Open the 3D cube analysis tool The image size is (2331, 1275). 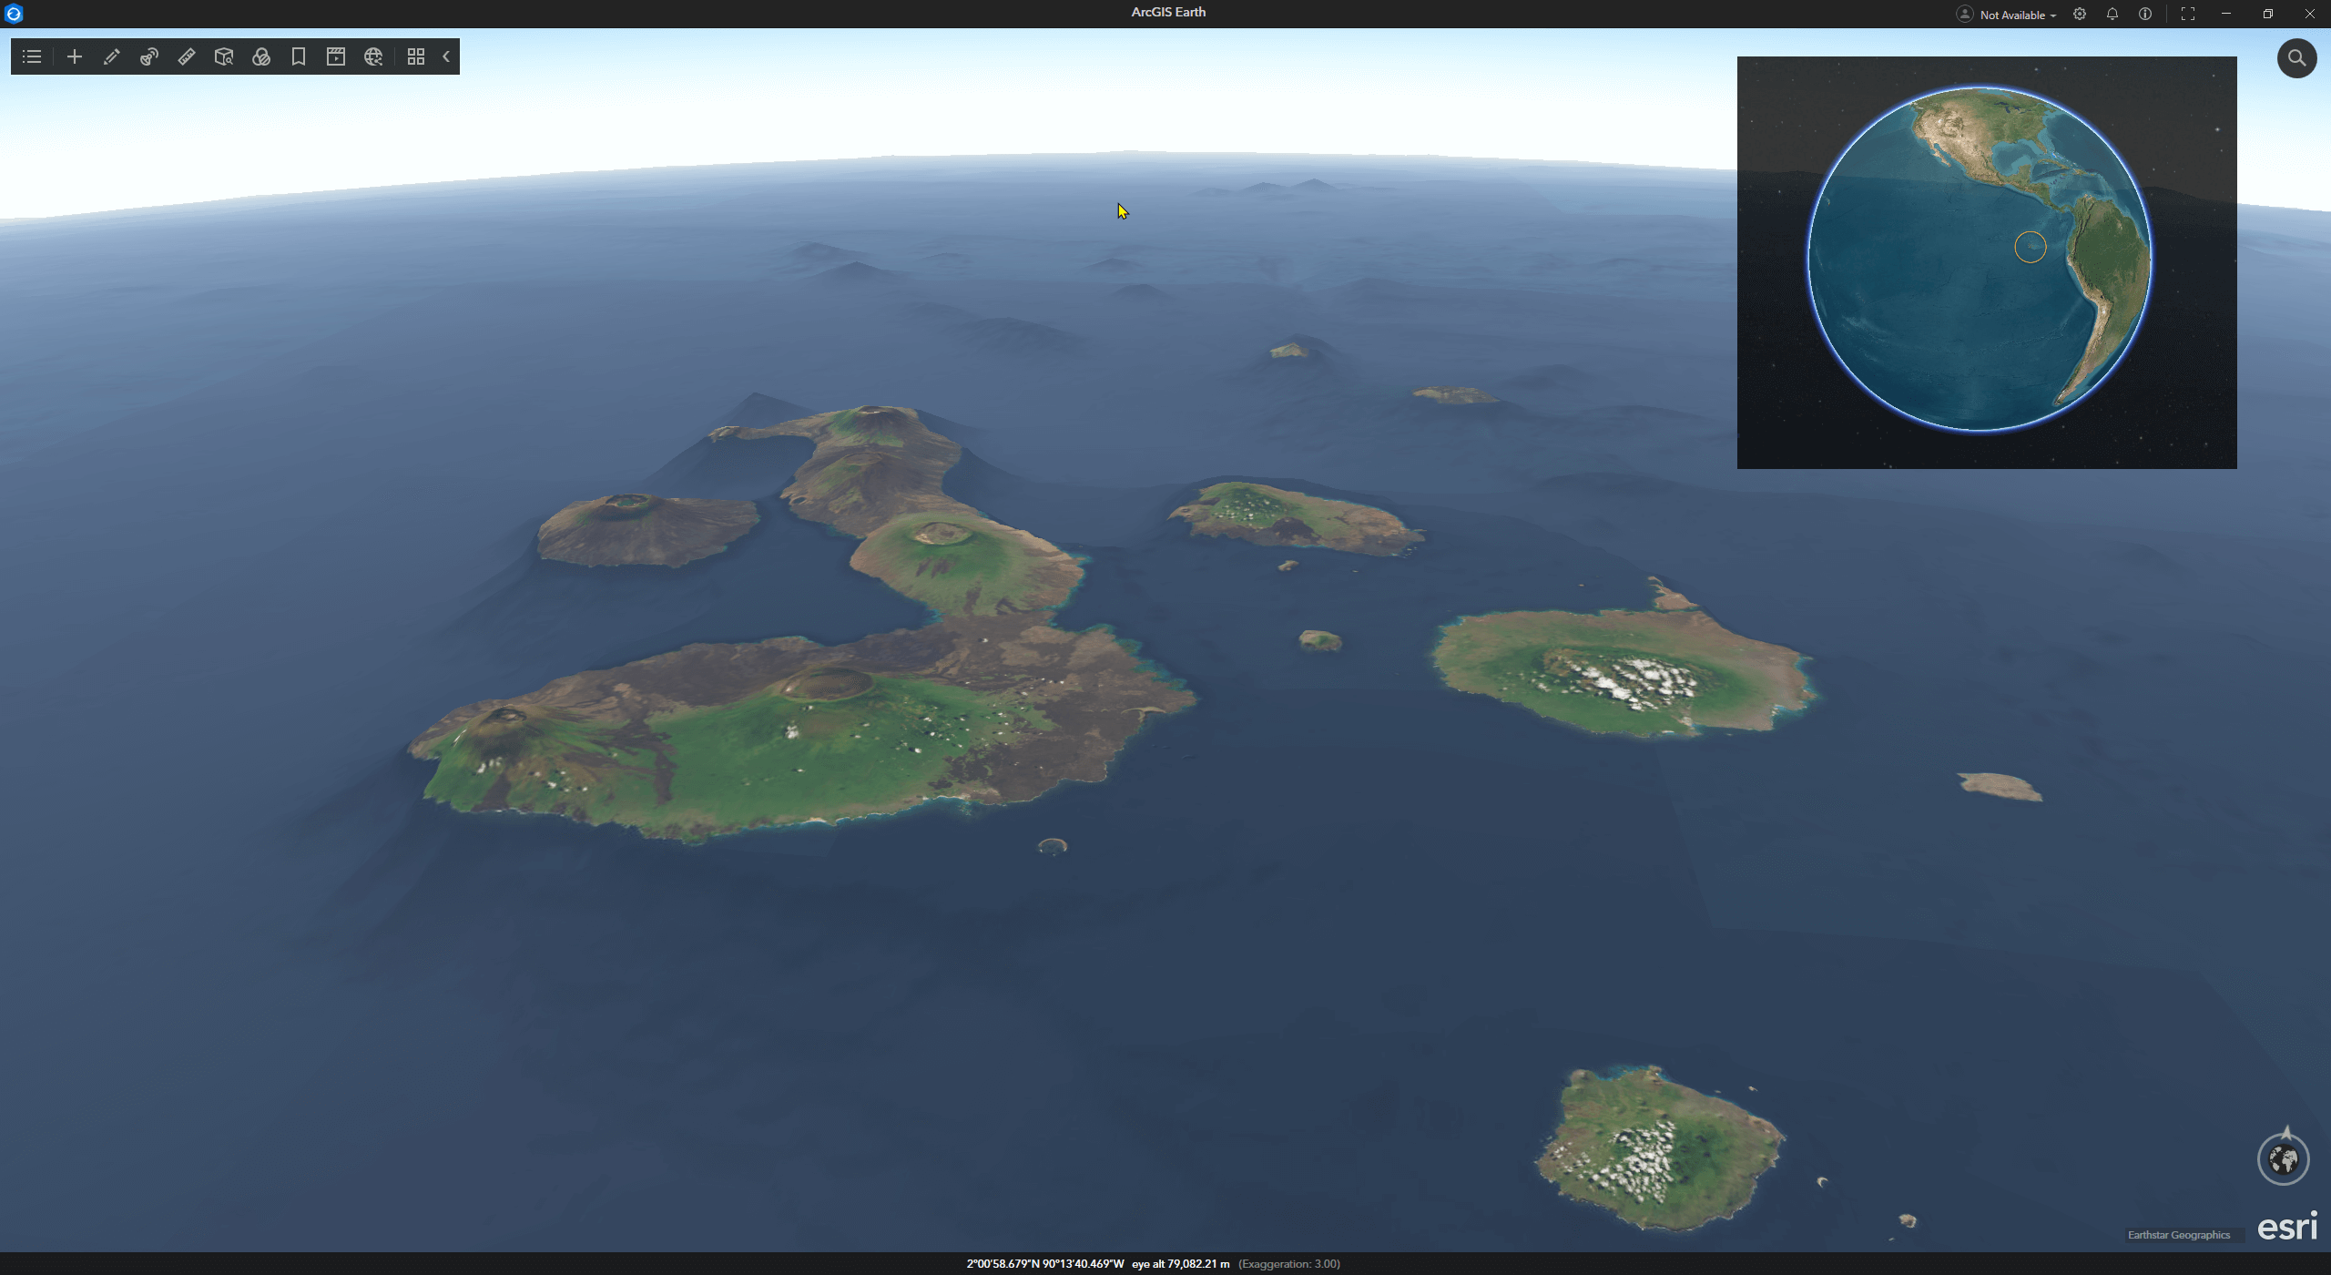click(x=224, y=56)
